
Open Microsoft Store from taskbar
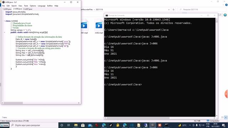pyautogui.click(x=83, y=125)
